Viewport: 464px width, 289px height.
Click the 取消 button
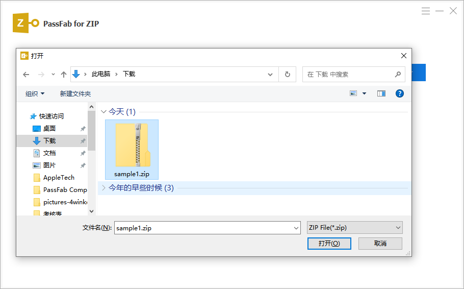tap(380, 244)
